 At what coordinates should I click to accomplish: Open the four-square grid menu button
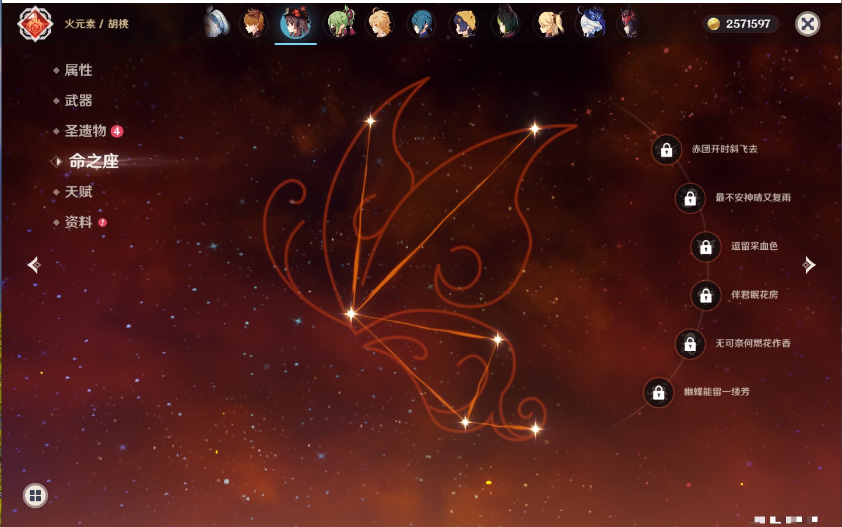click(35, 496)
